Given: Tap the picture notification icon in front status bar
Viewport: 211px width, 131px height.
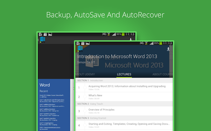Looking at the screenshot, I should (88, 43).
